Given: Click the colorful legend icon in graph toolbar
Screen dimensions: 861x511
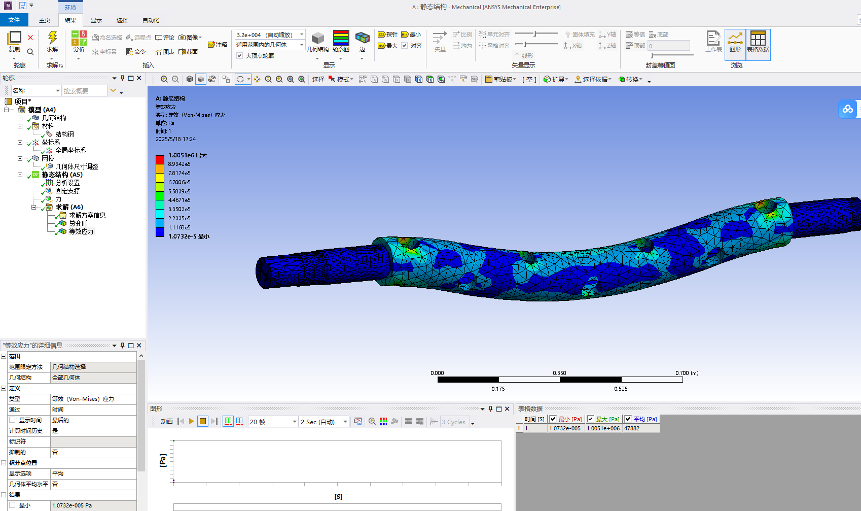Looking at the screenshot, I should [x=383, y=421].
